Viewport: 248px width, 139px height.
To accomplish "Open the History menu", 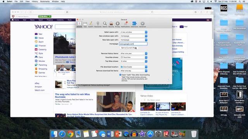I will (x=35, y=2).
